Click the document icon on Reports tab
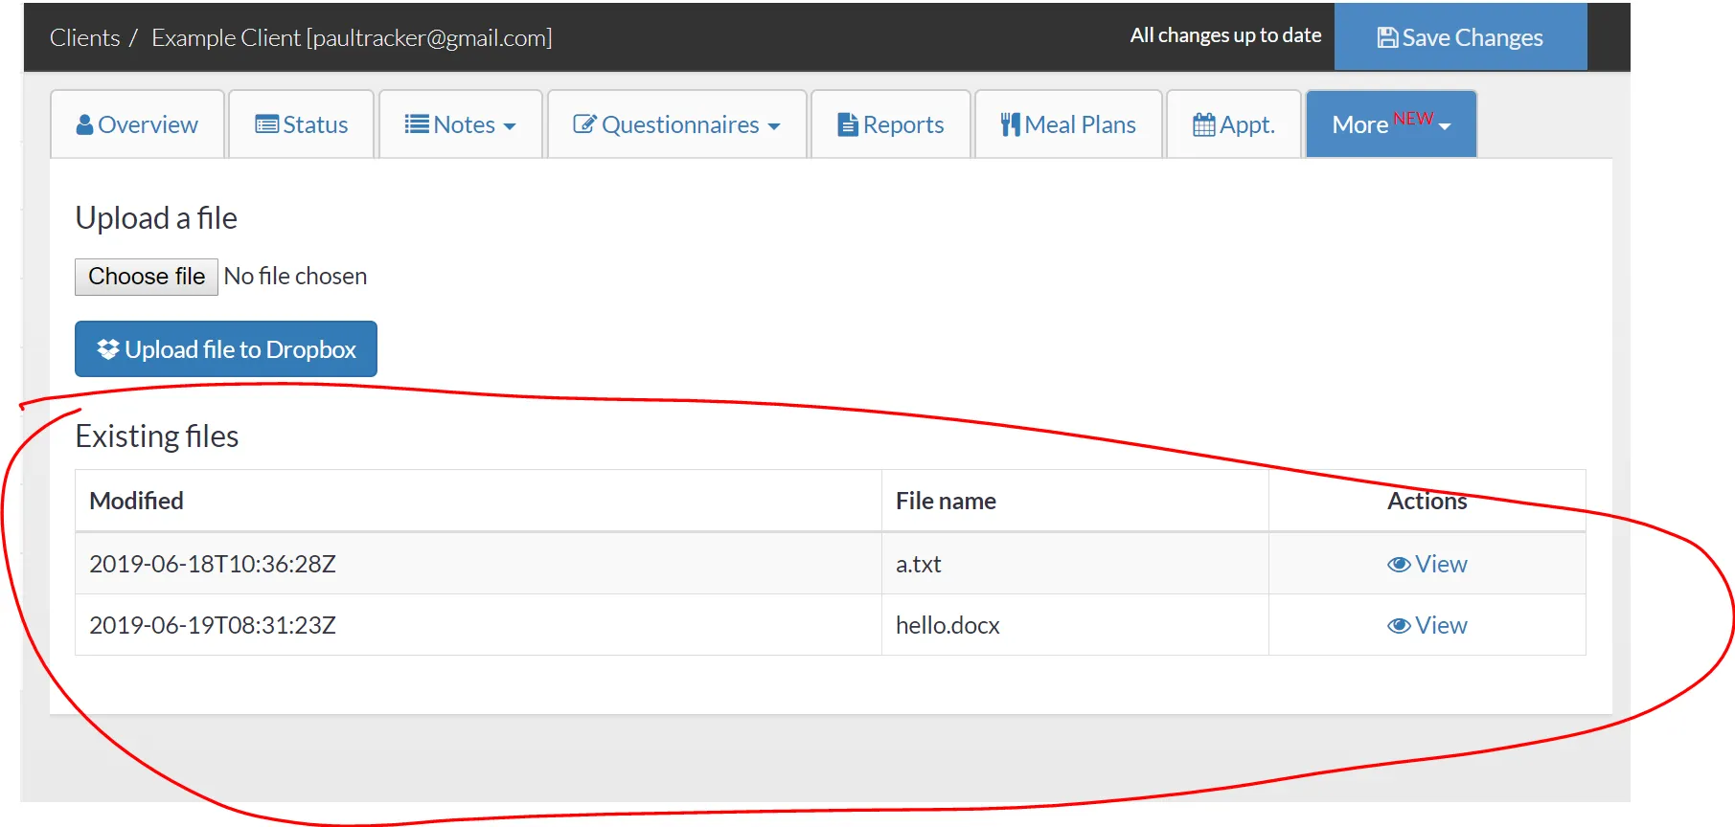This screenshot has height=827, width=1735. pos(847,125)
